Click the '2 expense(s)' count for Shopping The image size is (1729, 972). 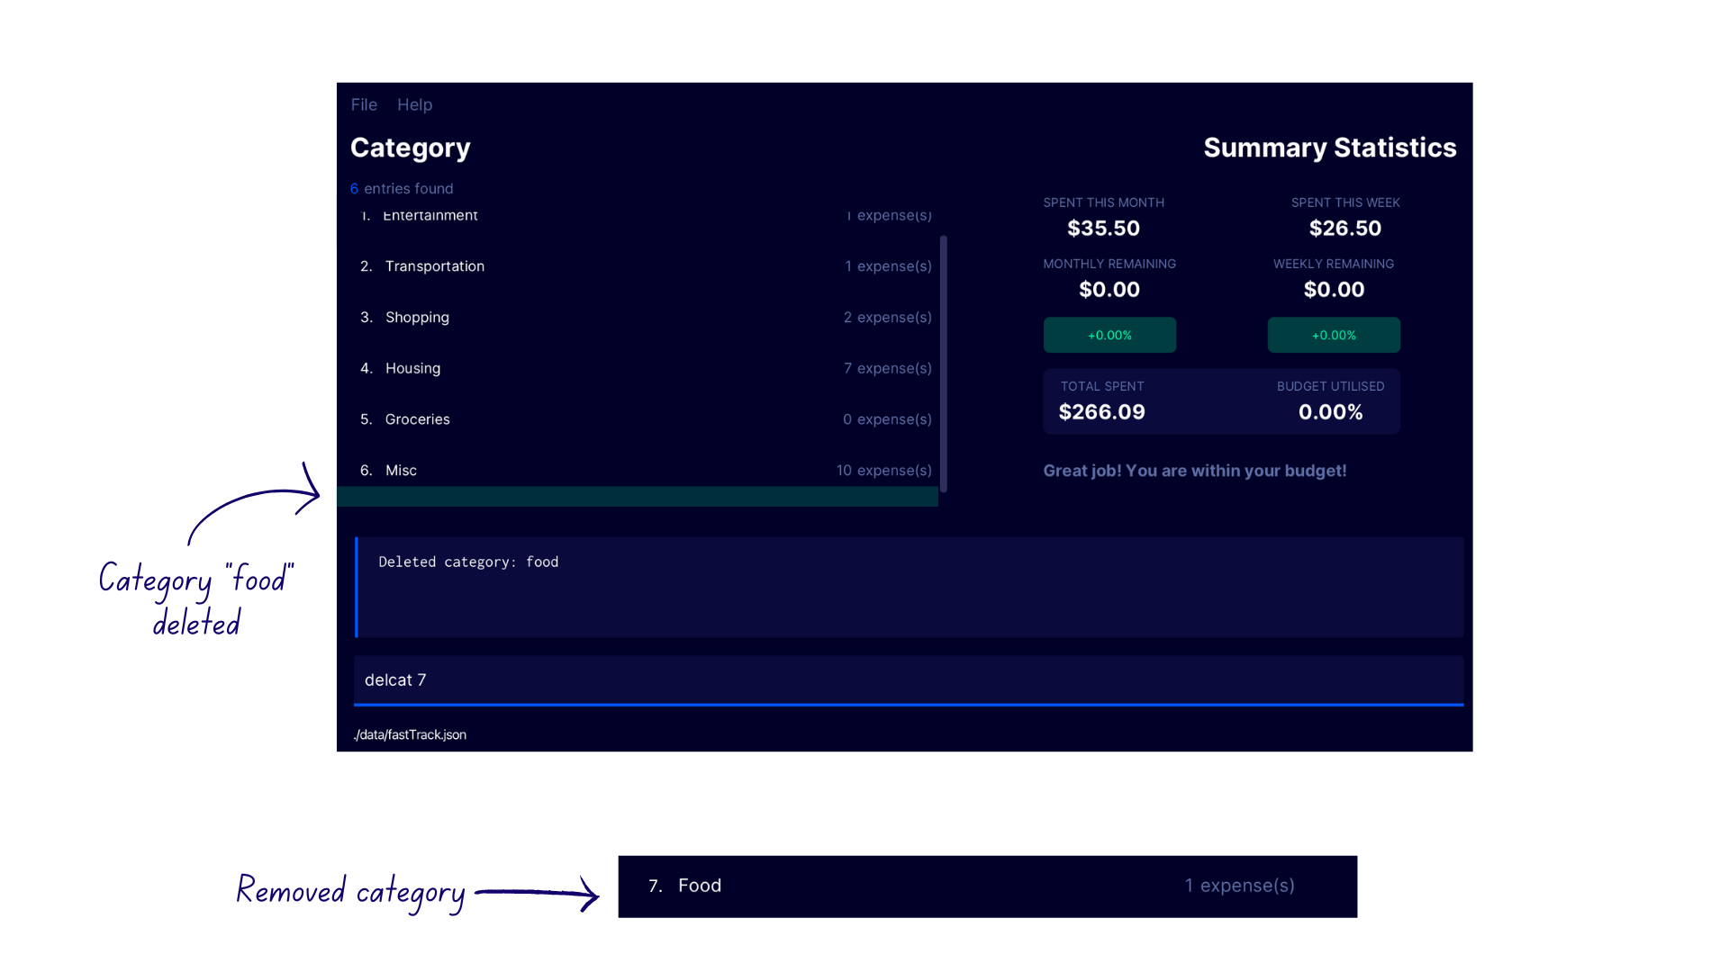(887, 318)
